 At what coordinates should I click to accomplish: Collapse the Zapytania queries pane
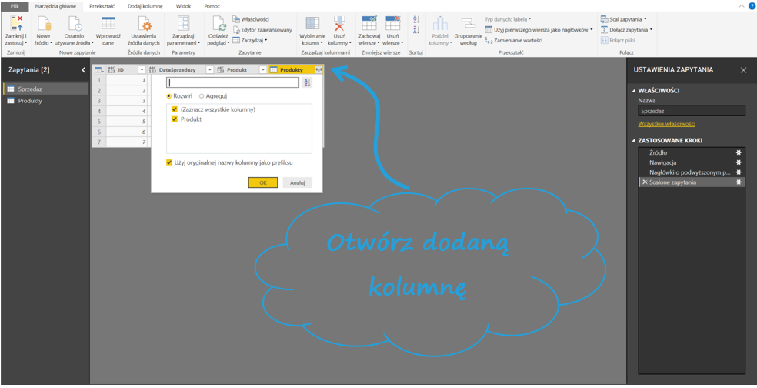(83, 70)
